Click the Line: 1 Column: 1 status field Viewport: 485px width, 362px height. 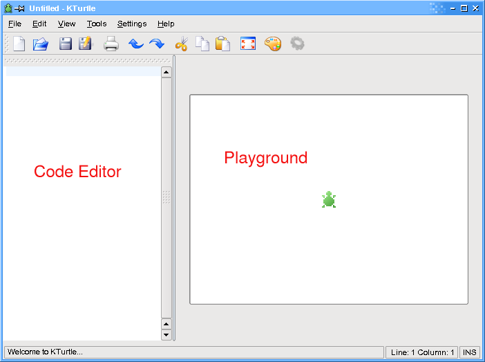(x=422, y=352)
